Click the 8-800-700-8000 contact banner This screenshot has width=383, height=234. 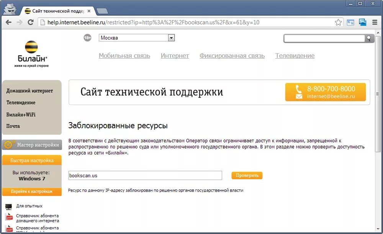pos(325,92)
